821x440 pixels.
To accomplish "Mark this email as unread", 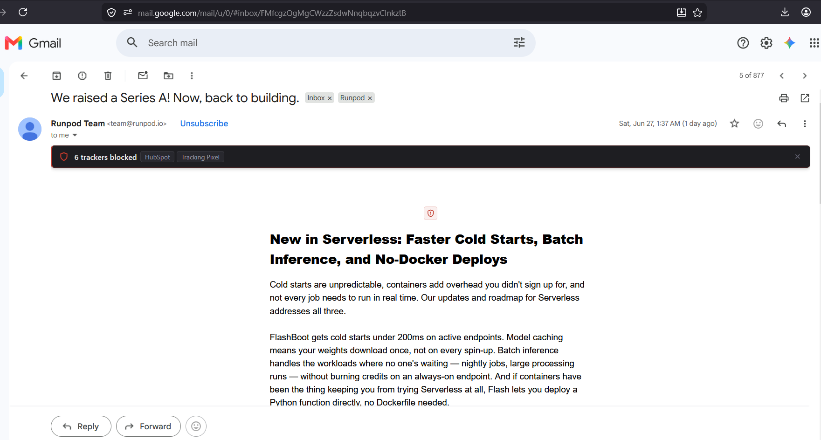I will click(x=143, y=76).
